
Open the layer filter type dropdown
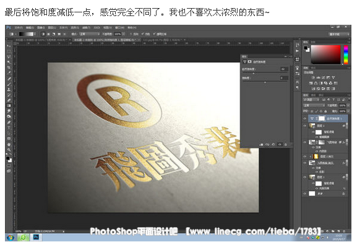[x=312, y=100]
